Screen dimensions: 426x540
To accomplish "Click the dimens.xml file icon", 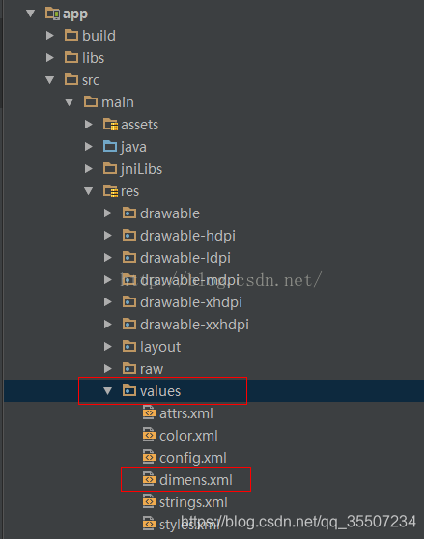I will click(149, 479).
